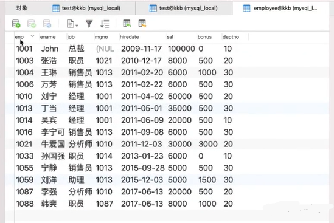
Task: Click the mgno column header
Action: click(101, 37)
